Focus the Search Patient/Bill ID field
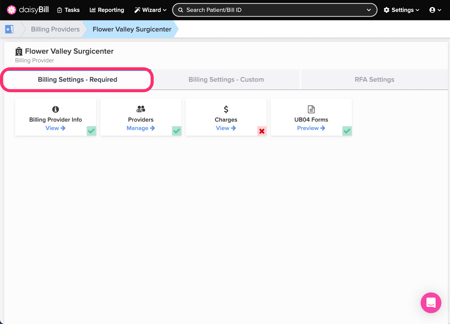 [274, 10]
